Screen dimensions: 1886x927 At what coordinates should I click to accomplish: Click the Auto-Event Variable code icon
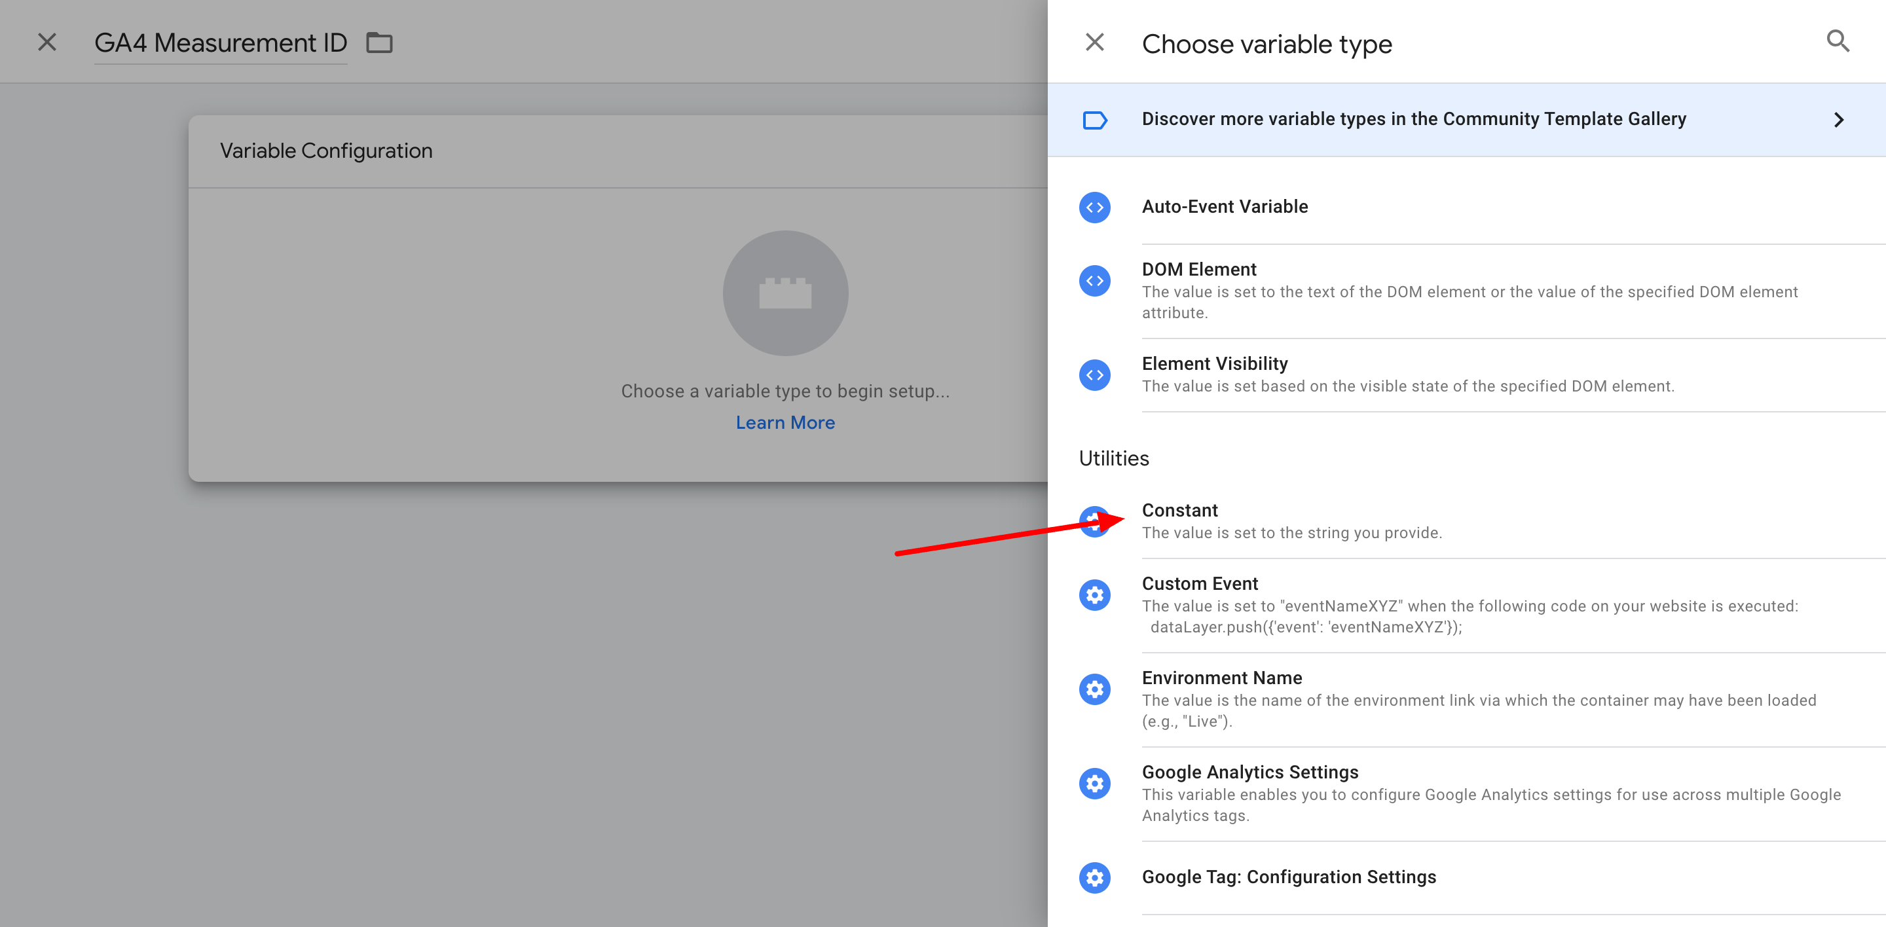click(x=1094, y=208)
